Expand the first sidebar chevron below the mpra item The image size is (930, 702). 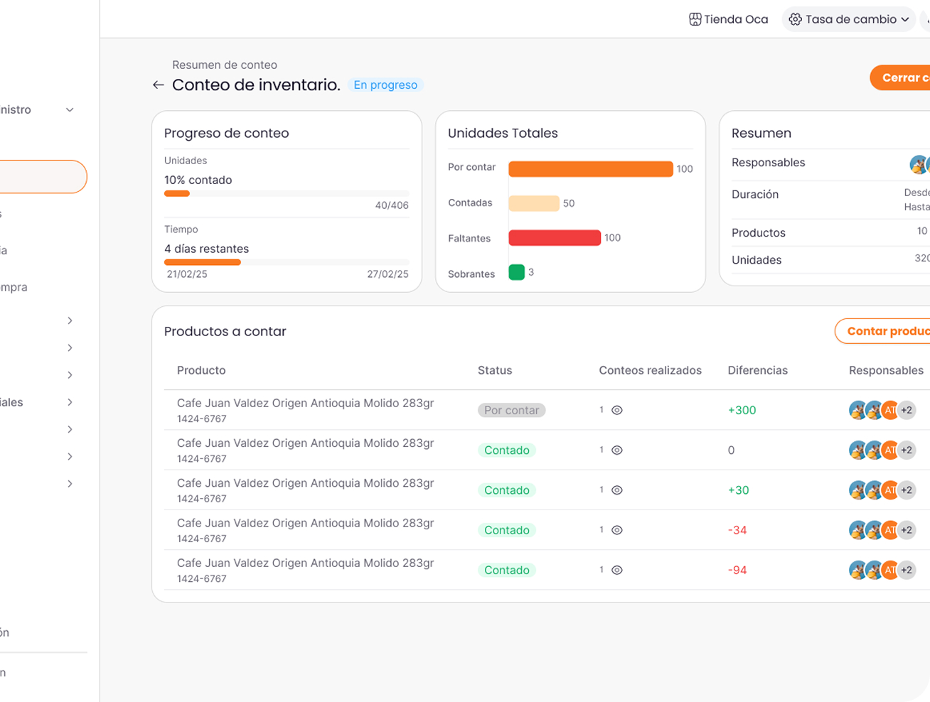tap(70, 320)
